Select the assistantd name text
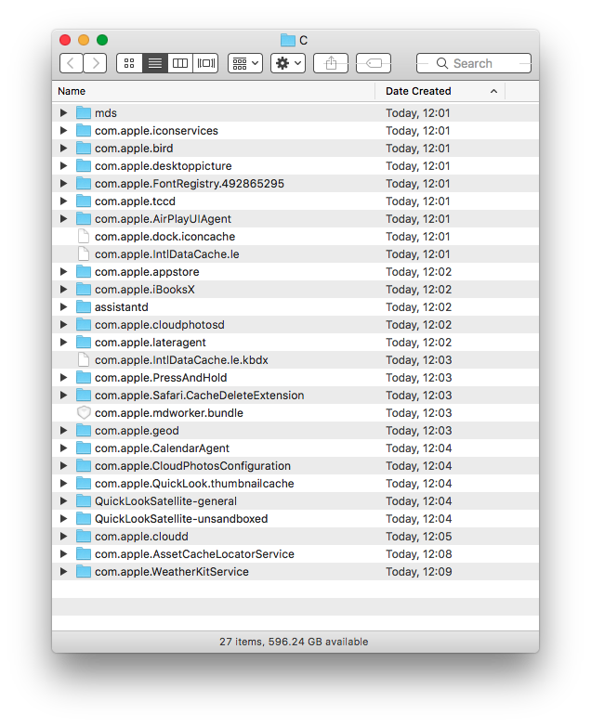The height and width of the screenshot is (727, 591). click(x=122, y=307)
